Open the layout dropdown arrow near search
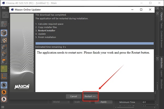 (157, 8)
